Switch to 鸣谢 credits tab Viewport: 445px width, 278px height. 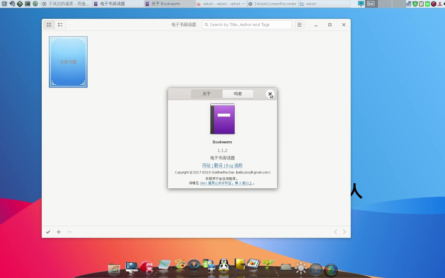coord(238,94)
